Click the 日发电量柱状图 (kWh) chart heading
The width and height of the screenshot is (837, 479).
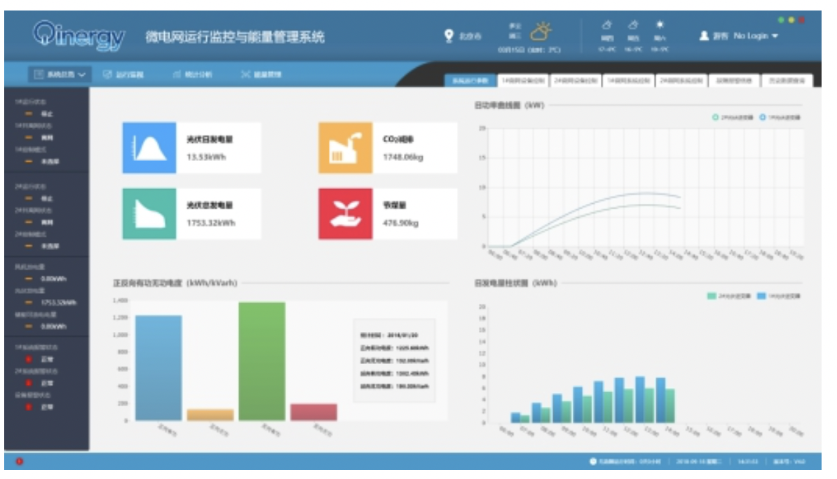point(516,283)
